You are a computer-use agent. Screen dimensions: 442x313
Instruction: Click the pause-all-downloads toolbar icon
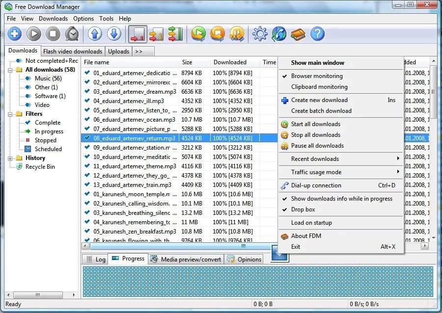point(237,34)
